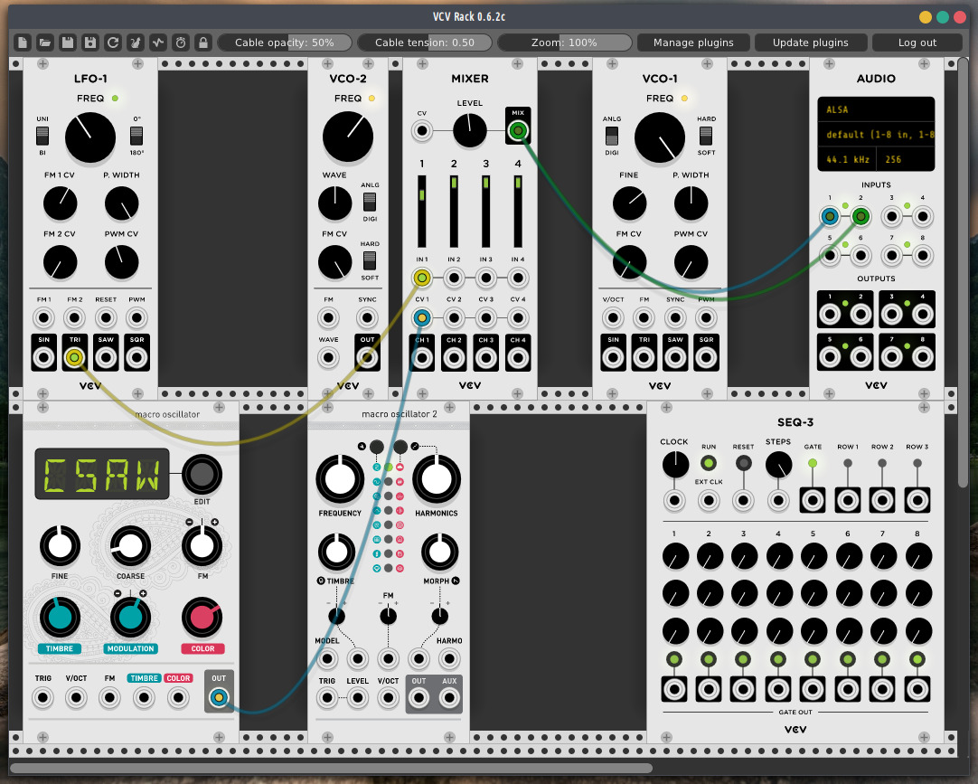This screenshot has height=784, width=978.
Task: Click the Mixer channel 3 fader
Action: point(486,212)
